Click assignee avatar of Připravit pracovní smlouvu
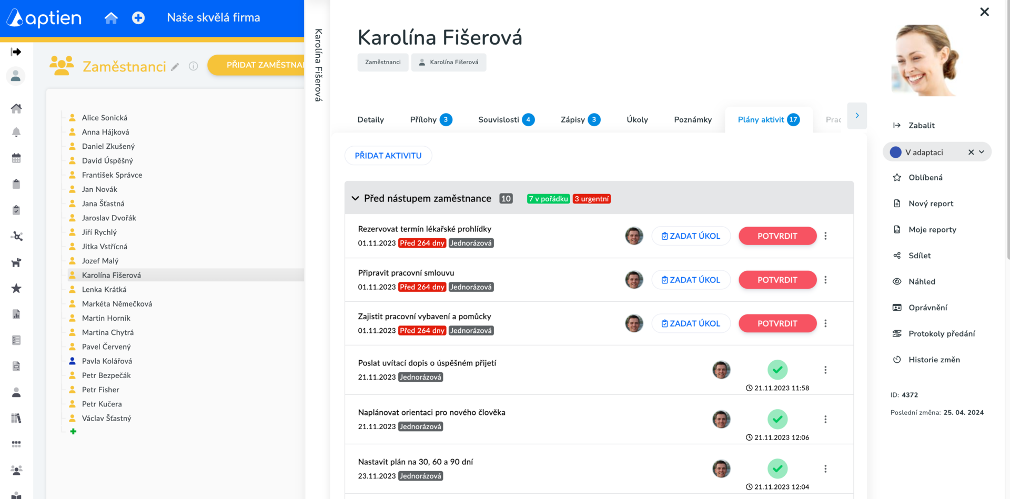This screenshot has height=499, width=1010. (x=634, y=280)
